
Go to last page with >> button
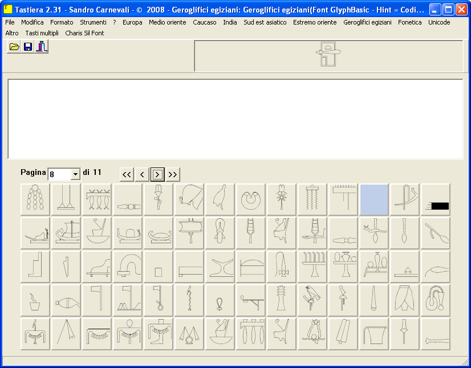[x=173, y=174]
